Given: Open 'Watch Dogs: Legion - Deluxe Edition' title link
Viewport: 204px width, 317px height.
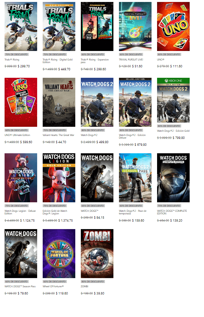Looking at the screenshot, I should coord(20,212).
